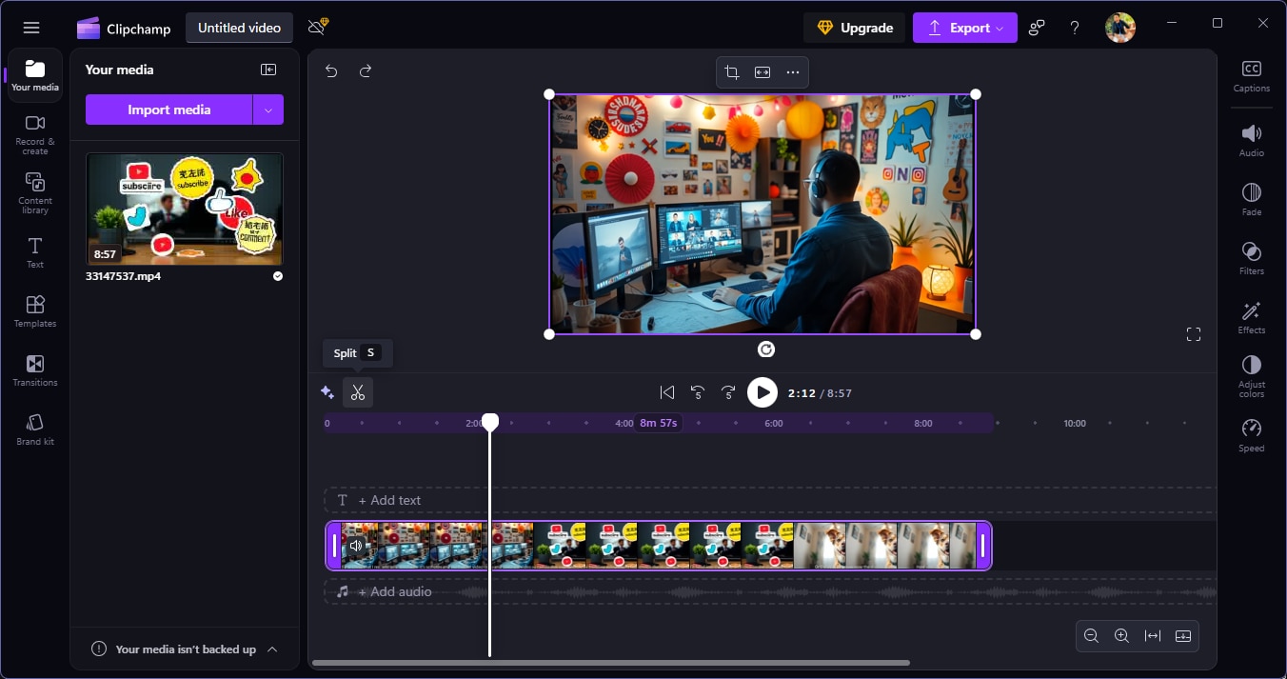Click the Import media button
This screenshot has height=679, width=1287.
(168, 110)
